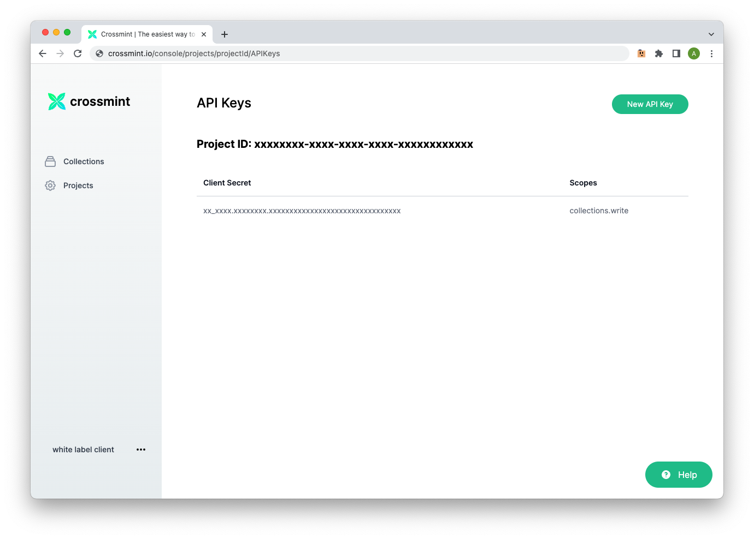Click the Project ID text
The height and width of the screenshot is (539, 754).
335,144
